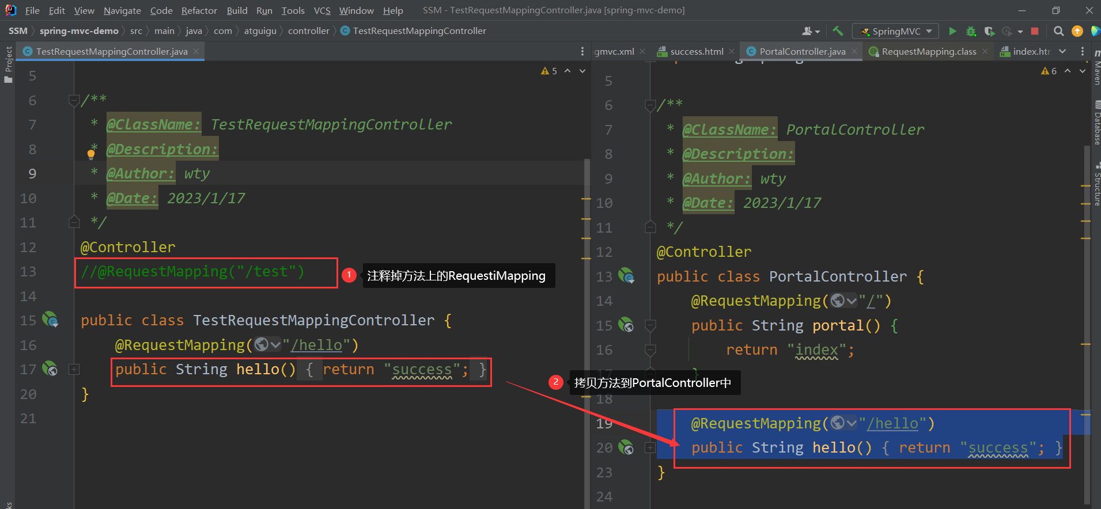Click the atguigu breadcrumb segment
The height and width of the screenshot is (509, 1101).
point(260,31)
